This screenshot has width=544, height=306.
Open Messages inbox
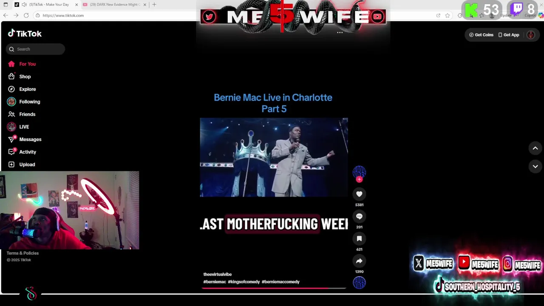(30, 139)
